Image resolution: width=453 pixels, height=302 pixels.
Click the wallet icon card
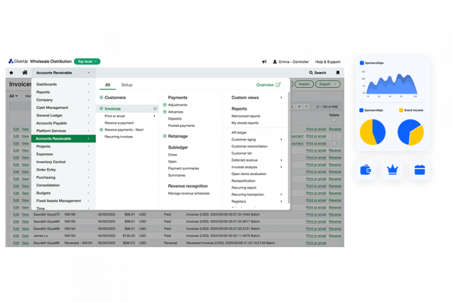click(366, 170)
